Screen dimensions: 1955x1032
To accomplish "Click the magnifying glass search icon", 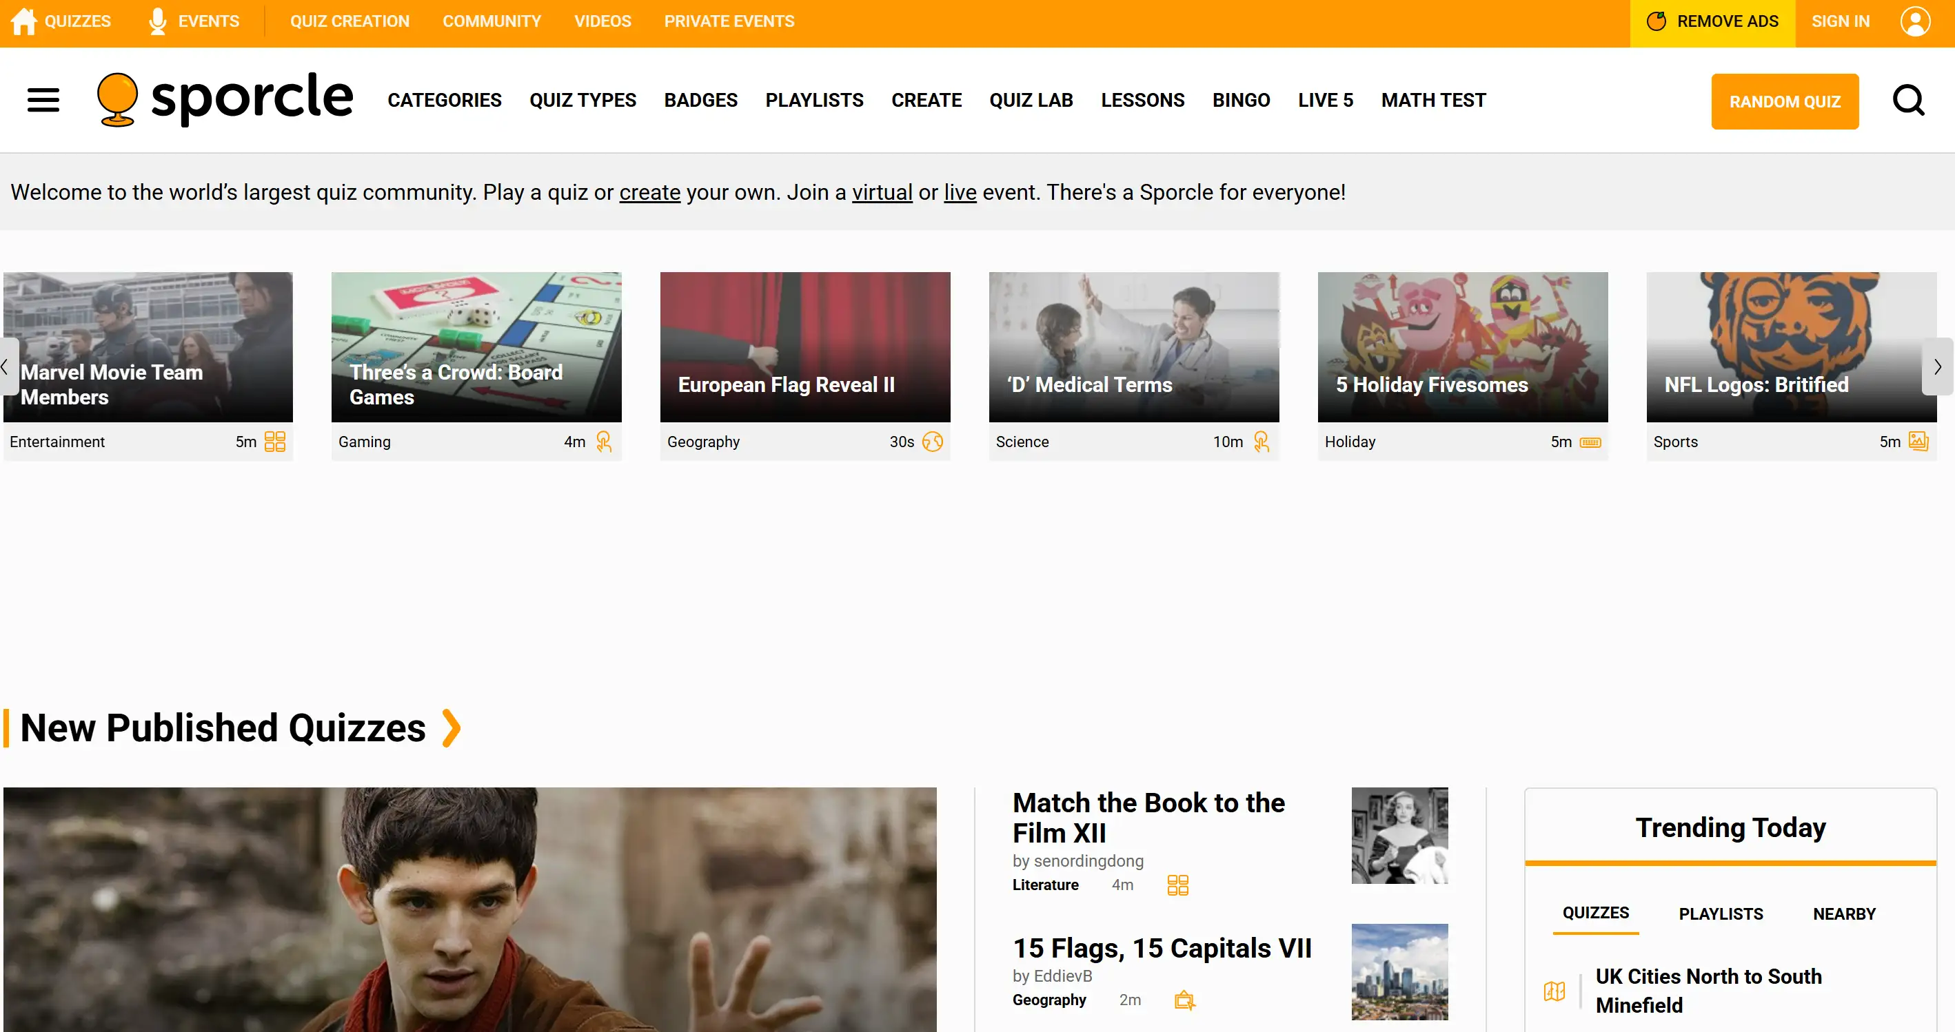I will 1908,100.
